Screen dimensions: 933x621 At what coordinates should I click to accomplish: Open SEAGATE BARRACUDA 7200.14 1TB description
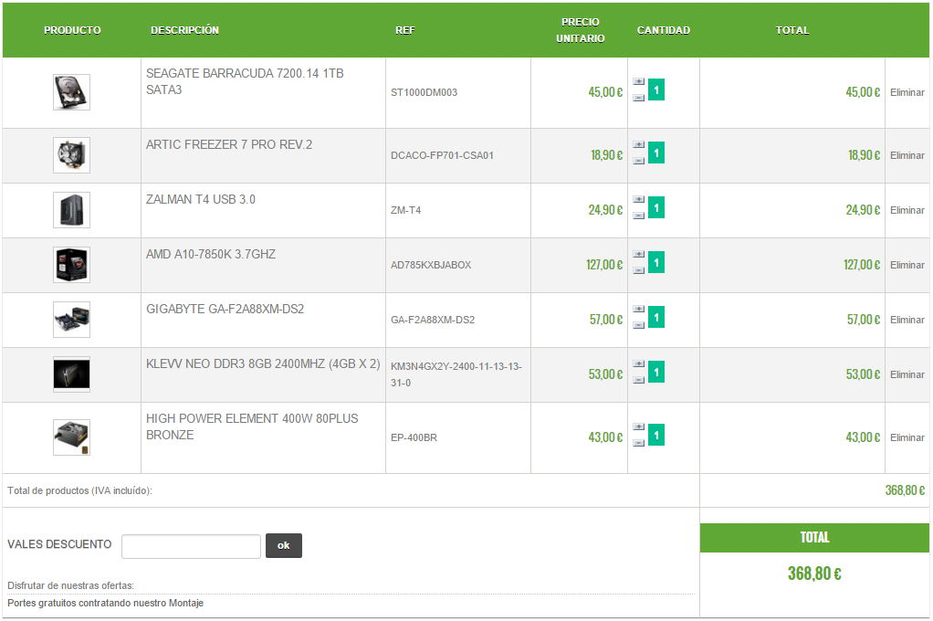click(x=245, y=81)
